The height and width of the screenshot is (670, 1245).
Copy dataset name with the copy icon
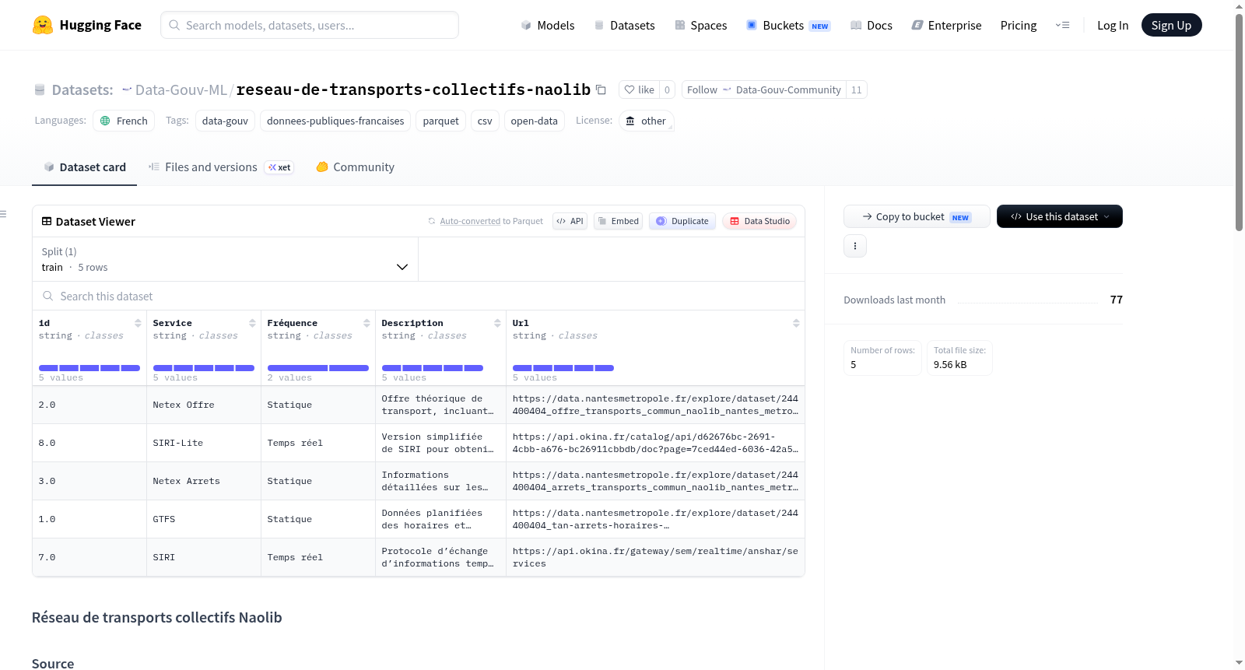tap(601, 89)
